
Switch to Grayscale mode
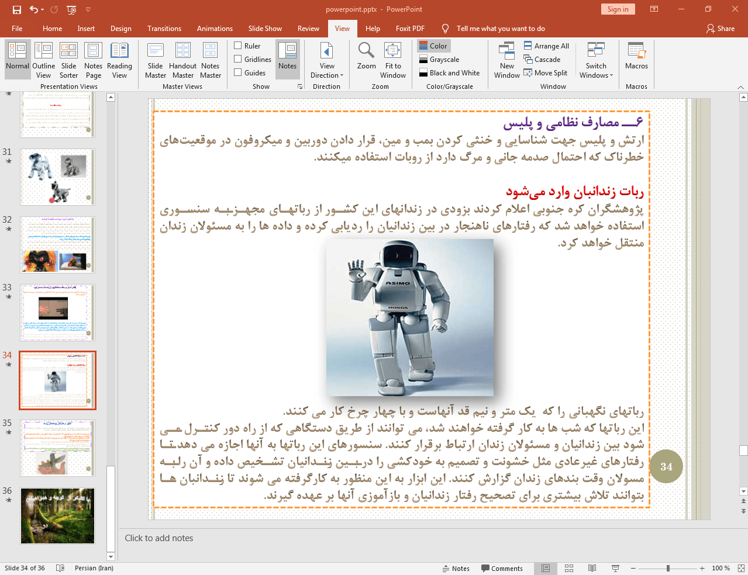coord(440,60)
